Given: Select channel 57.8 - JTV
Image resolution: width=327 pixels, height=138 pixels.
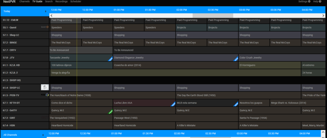Looking at the screenshot, I should (x=25, y=58).
